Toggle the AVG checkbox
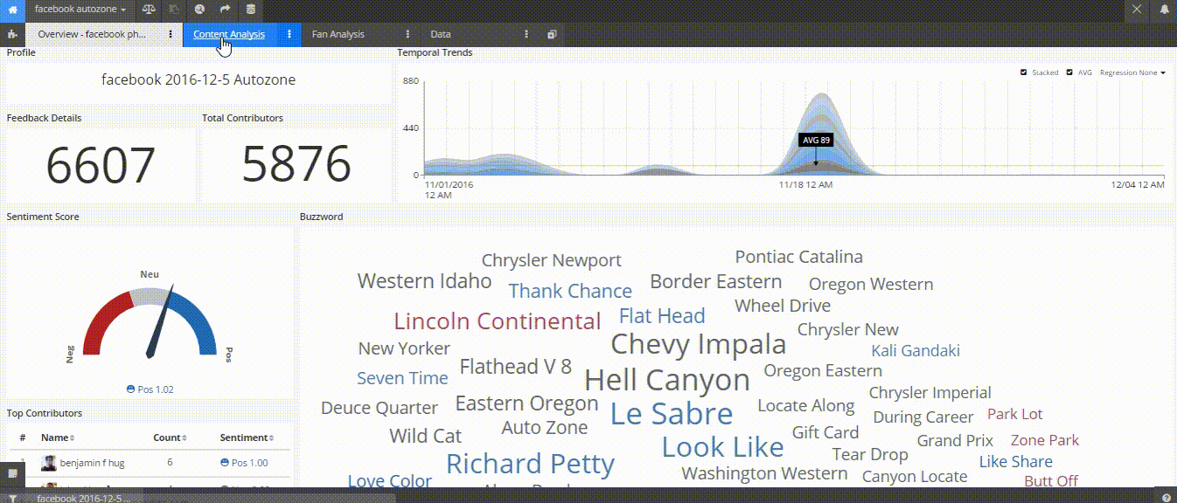The height and width of the screenshot is (503, 1177). click(x=1069, y=72)
